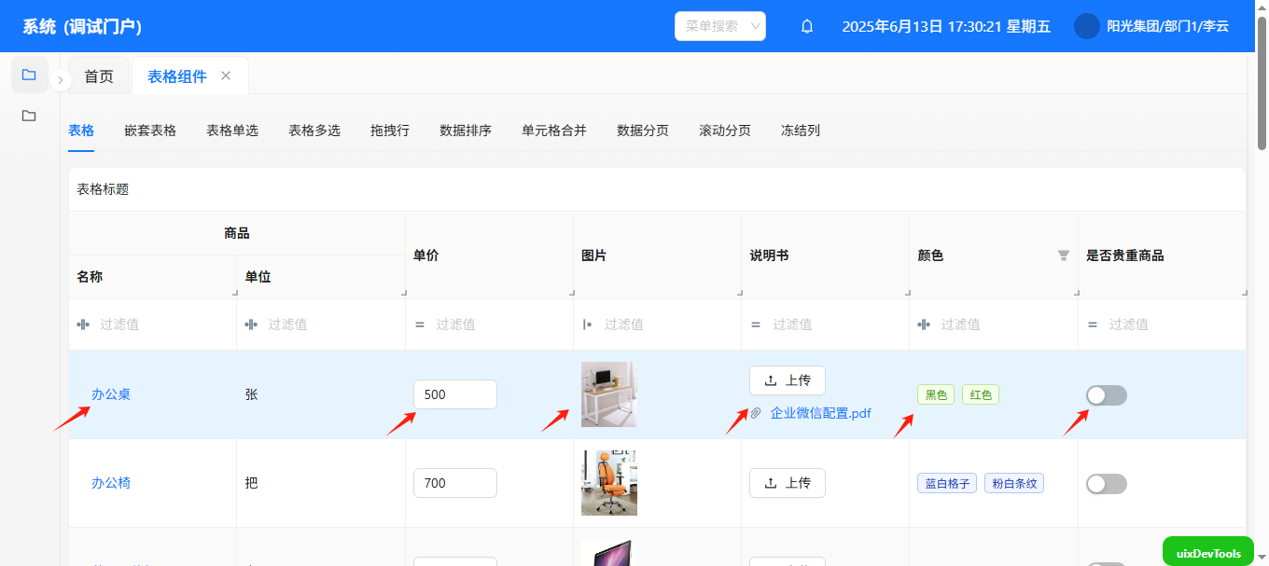Image resolution: width=1269 pixels, height=566 pixels.
Task: Click the date and time text in header
Action: pyautogui.click(x=946, y=26)
